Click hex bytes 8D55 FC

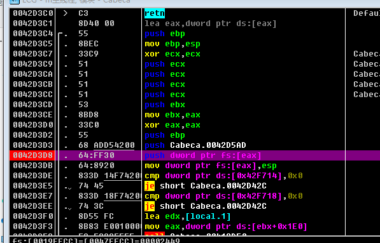pyautogui.click(x=96, y=216)
